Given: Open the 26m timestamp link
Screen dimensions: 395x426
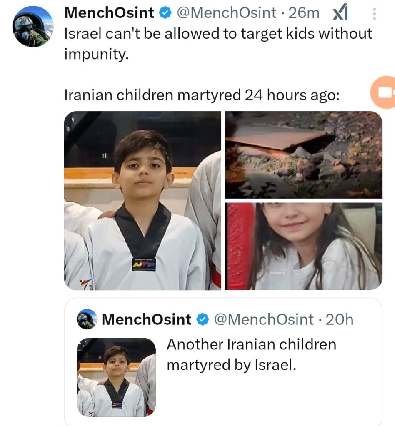Looking at the screenshot, I should 304,13.
